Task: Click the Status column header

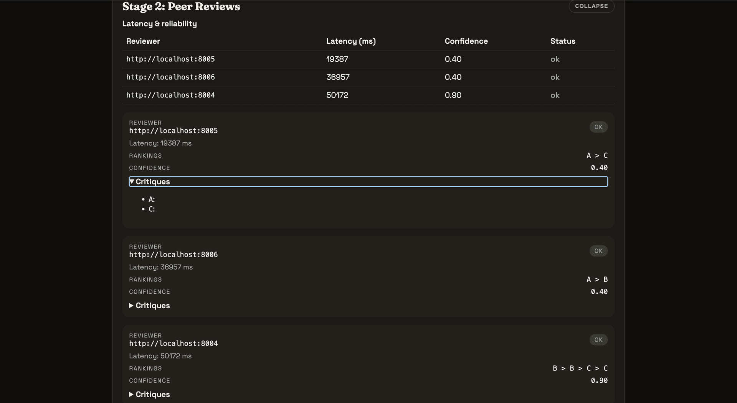Action: [x=562, y=41]
